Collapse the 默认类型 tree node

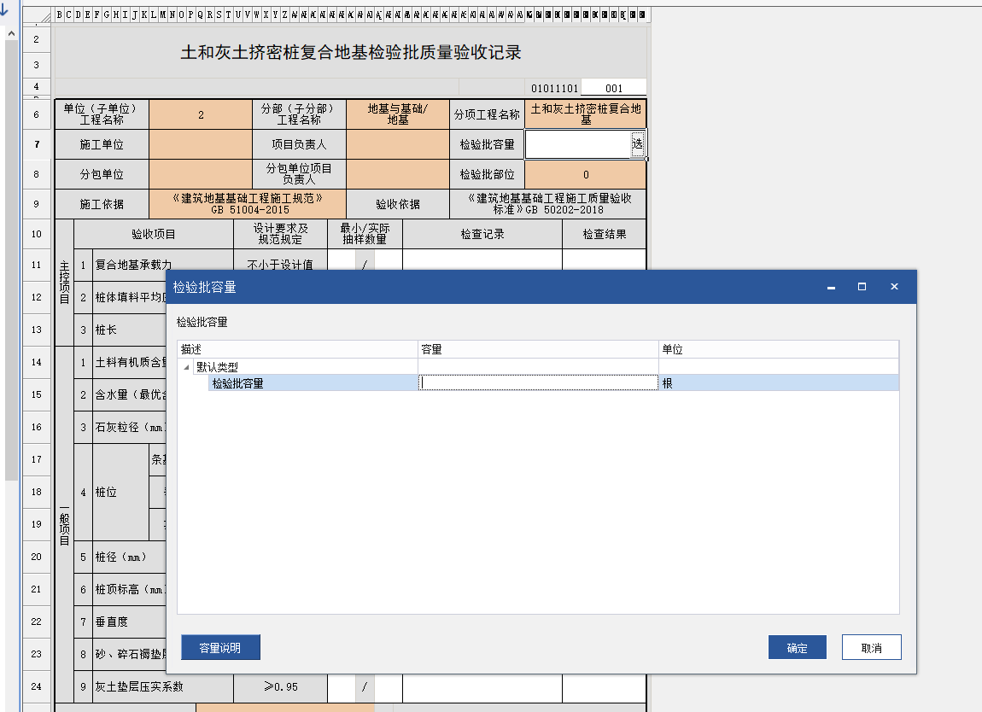[187, 367]
